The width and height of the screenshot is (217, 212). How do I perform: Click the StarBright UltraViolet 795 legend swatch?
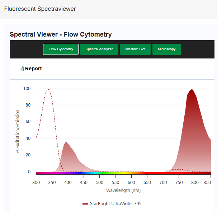[85, 204]
